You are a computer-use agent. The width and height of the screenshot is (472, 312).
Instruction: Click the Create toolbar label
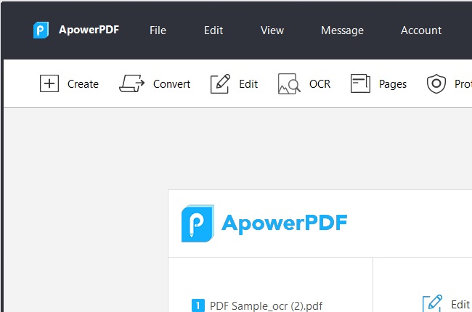click(x=83, y=84)
